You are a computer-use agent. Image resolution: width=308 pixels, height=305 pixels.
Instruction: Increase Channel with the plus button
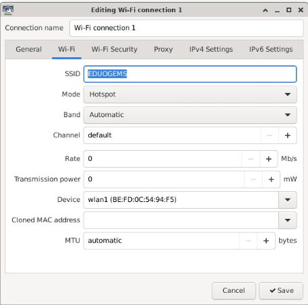288,135
